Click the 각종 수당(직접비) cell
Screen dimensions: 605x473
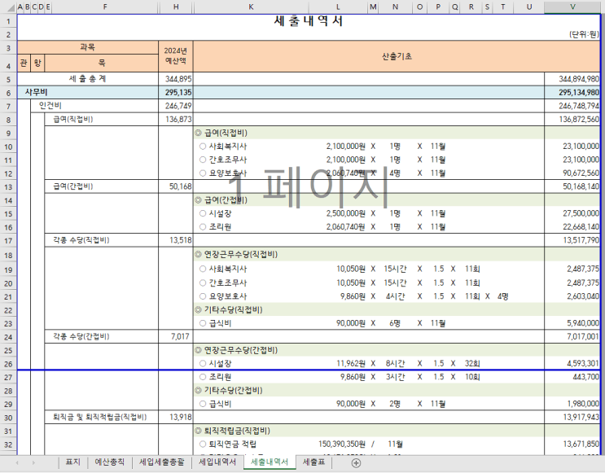[x=102, y=240]
